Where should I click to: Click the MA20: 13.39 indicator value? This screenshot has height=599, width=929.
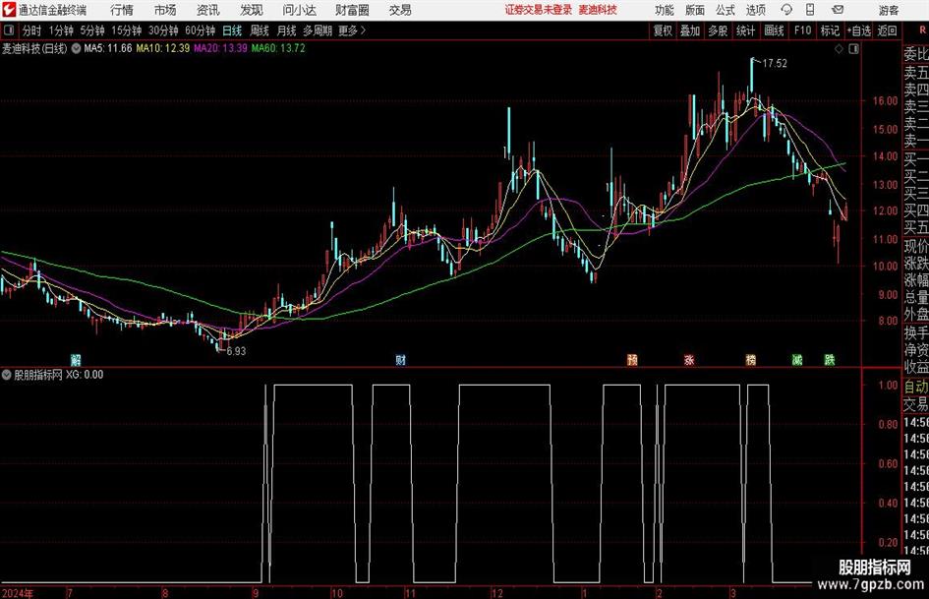coord(220,48)
